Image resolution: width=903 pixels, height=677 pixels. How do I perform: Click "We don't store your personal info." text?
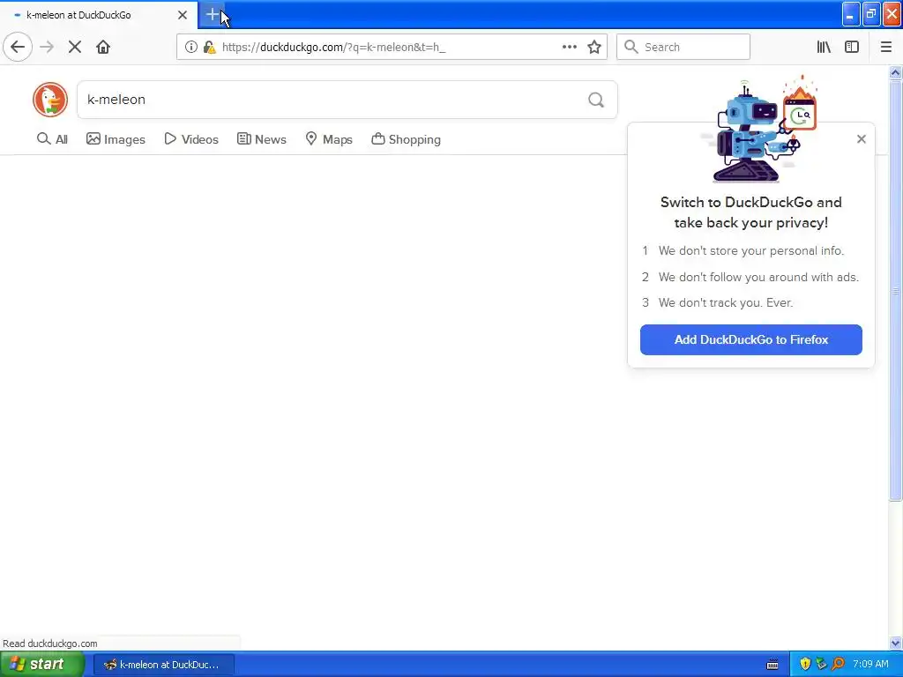pos(751,251)
